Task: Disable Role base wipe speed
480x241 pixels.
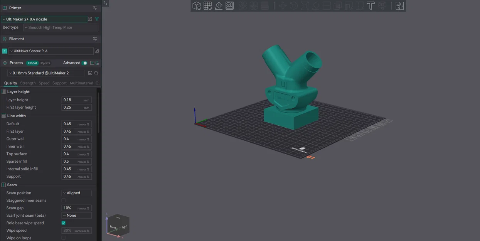Action: pos(63,222)
